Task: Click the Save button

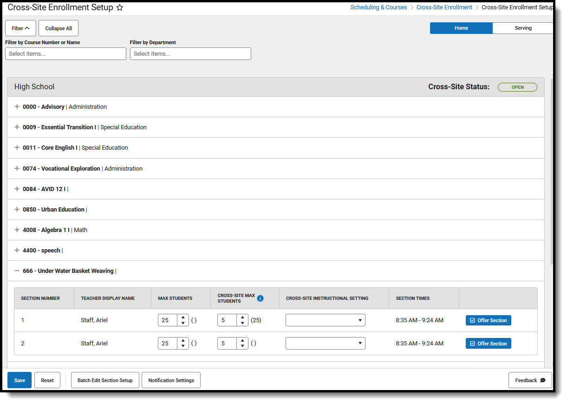Action: tap(20, 380)
